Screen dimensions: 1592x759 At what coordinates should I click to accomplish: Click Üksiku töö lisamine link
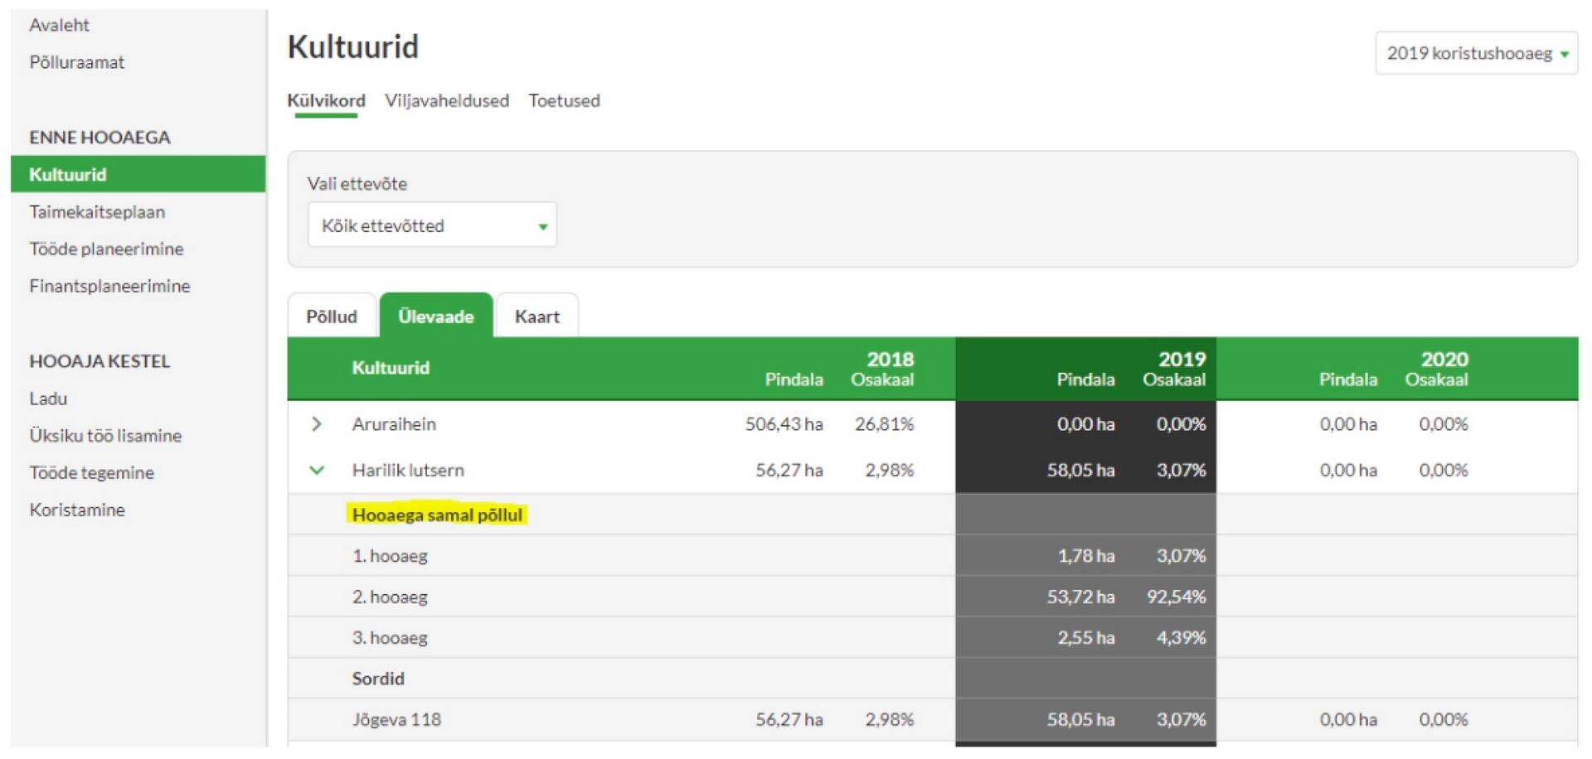(105, 436)
